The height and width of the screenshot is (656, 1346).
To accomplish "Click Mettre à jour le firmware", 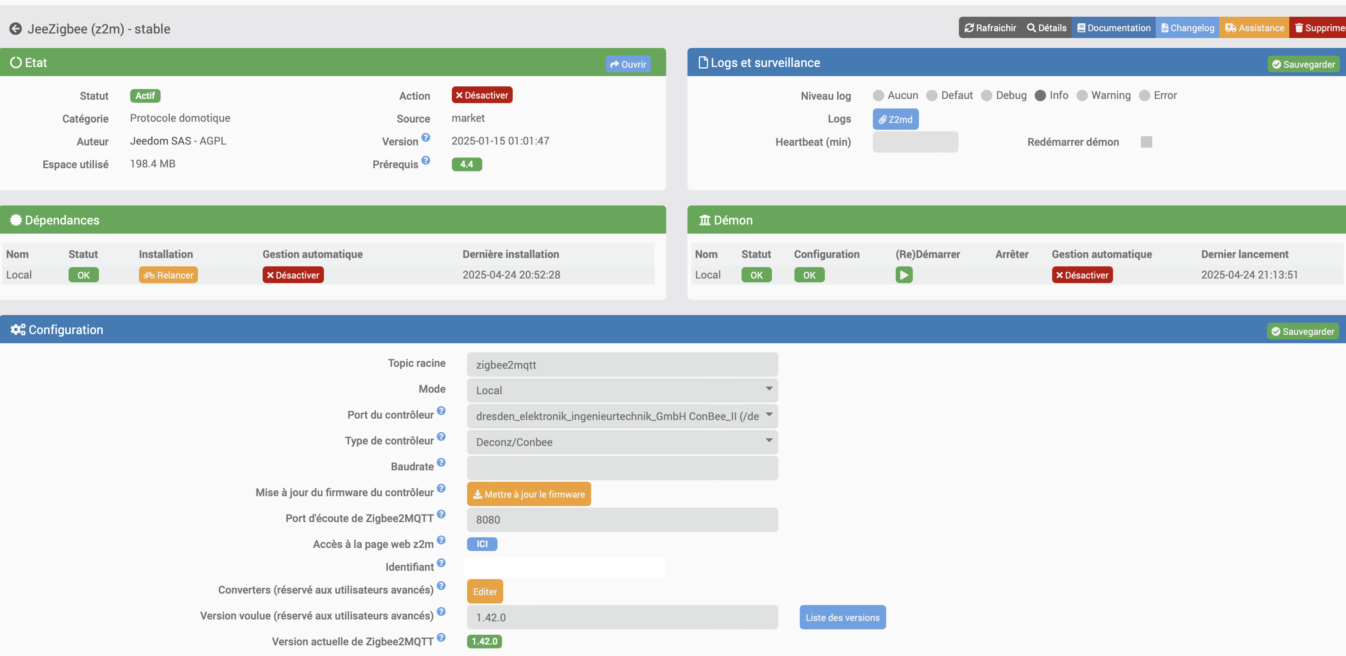I will pyautogui.click(x=529, y=494).
